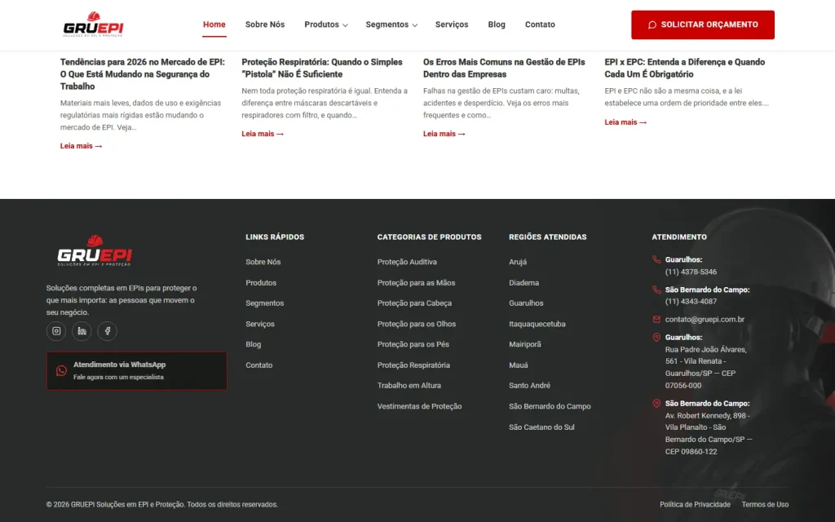Open the LinkedIn social icon in footer
This screenshot has width=835, height=522.
click(x=82, y=331)
